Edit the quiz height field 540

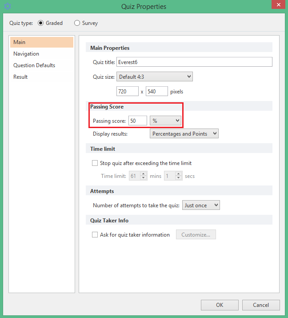click(x=157, y=91)
